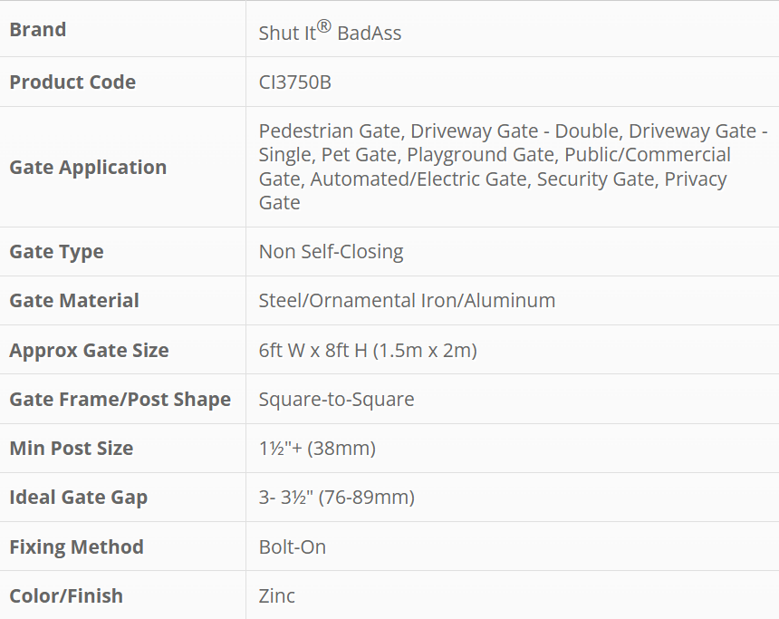
Task: Click the Square-to-Square value
Action: pyautogui.click(x=336, y=400)
